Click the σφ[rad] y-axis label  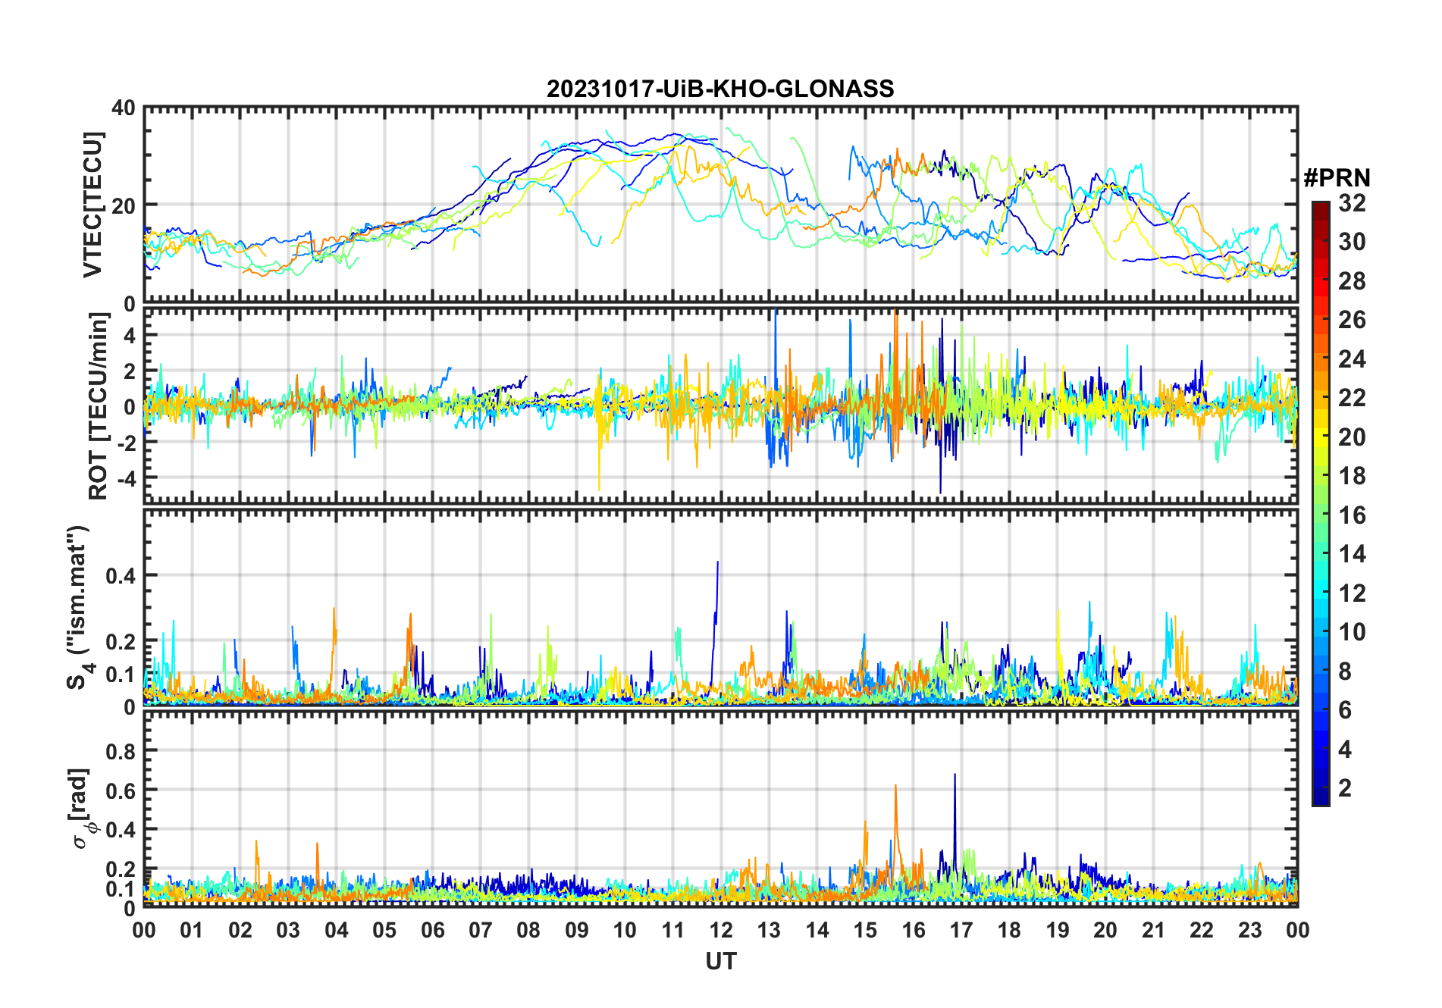pos(80,808)
